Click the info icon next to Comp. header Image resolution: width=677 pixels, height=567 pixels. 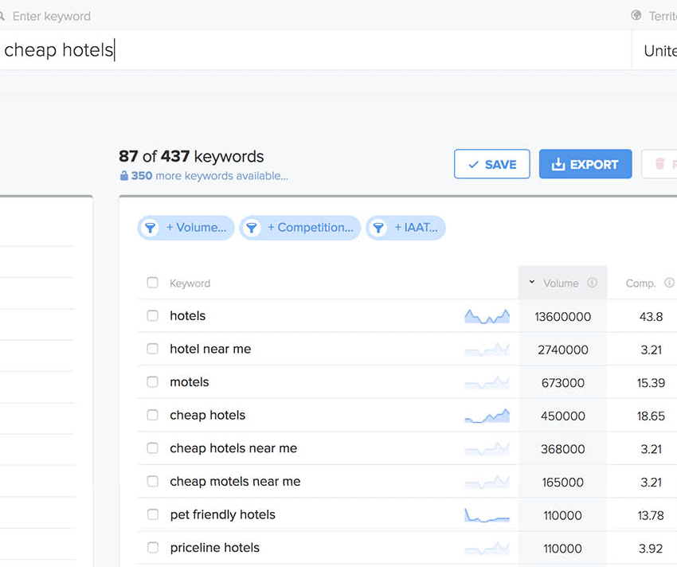[669, 282]
